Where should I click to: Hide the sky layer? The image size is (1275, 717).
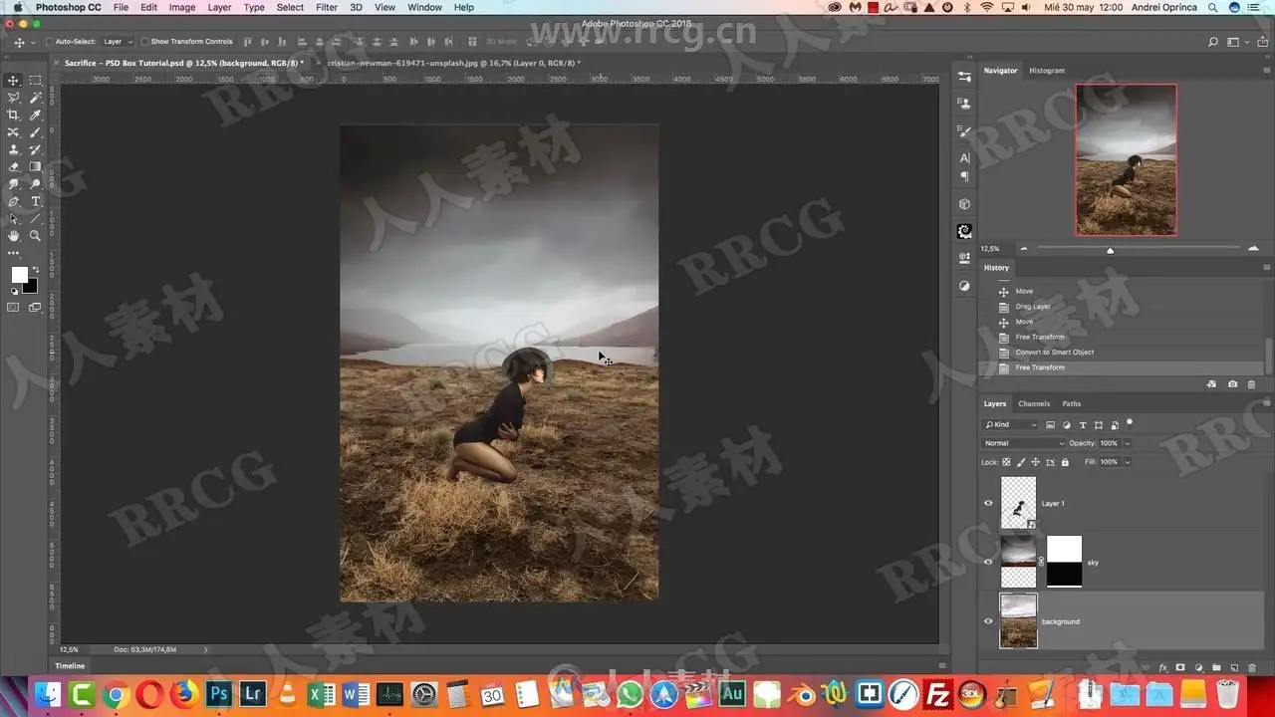pos(988,562)
